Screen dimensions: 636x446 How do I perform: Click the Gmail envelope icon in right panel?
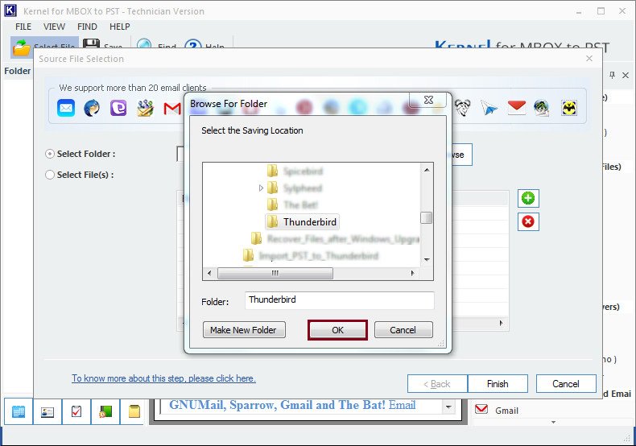481,409
